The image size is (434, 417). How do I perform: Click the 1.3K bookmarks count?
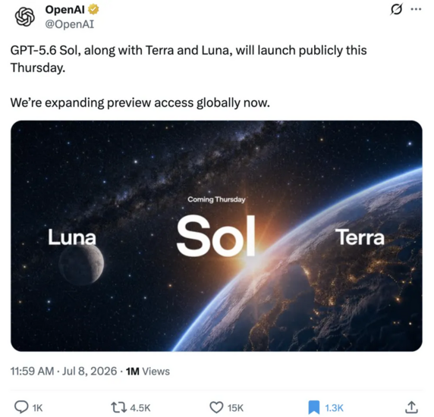pyautogui.click(x=334, y=408)
